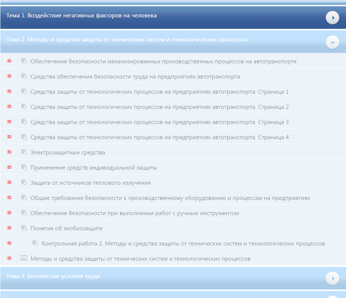Click page icon of Обеспечение безопасности механизированных row
The height and width of the screenshot is (298, 346).
coord(24,61)
